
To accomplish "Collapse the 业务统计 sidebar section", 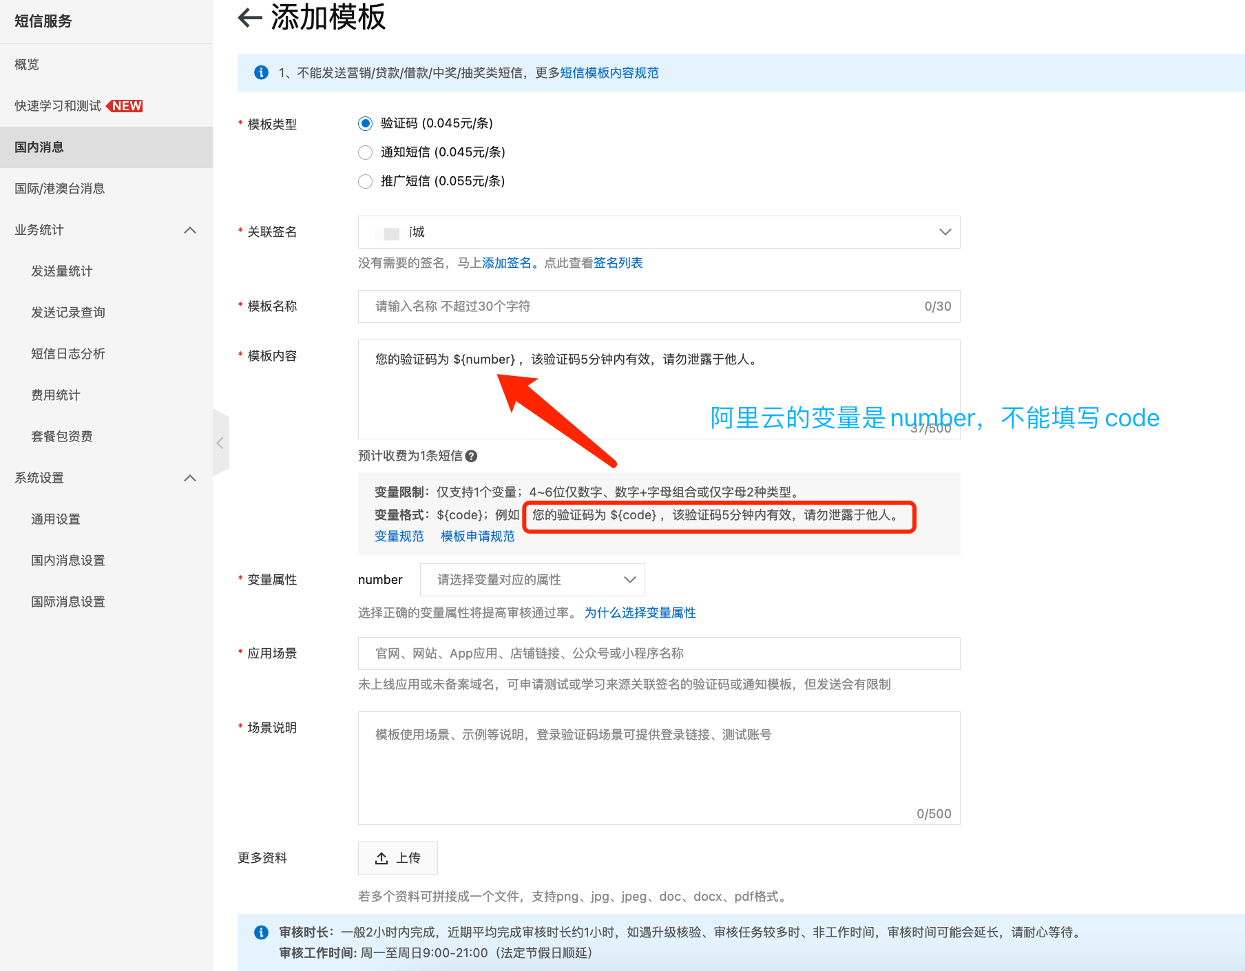I will tap(190, 230).
